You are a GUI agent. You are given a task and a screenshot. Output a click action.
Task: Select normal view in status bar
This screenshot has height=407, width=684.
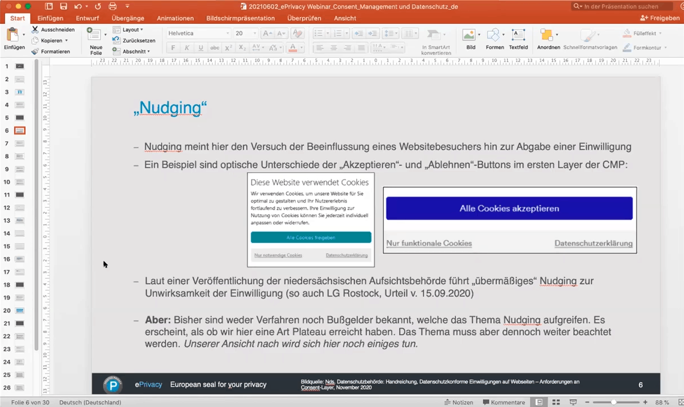[x=539, y=402]
